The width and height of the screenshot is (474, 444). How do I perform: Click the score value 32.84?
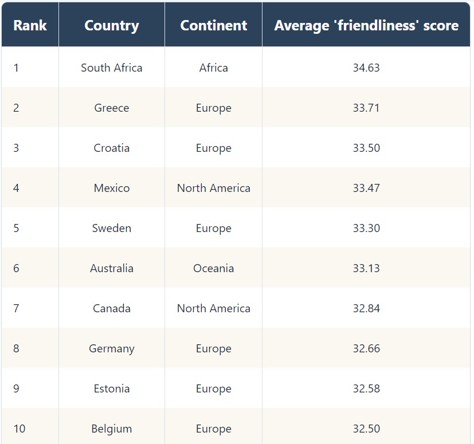pos(366,309)
